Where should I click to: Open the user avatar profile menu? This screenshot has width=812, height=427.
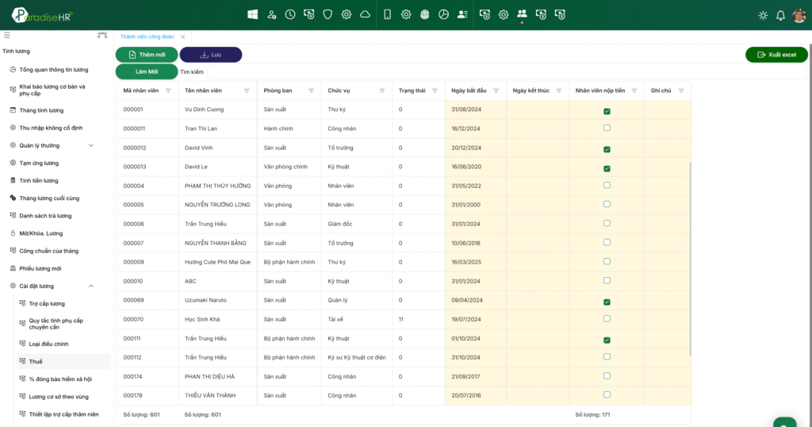pos(799,15)
